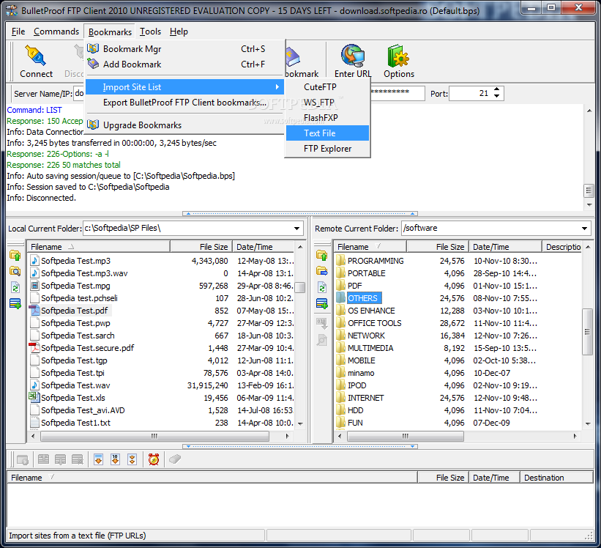
Task: Click the Add Bookmark menu icon
Action: tap(93, 64)
